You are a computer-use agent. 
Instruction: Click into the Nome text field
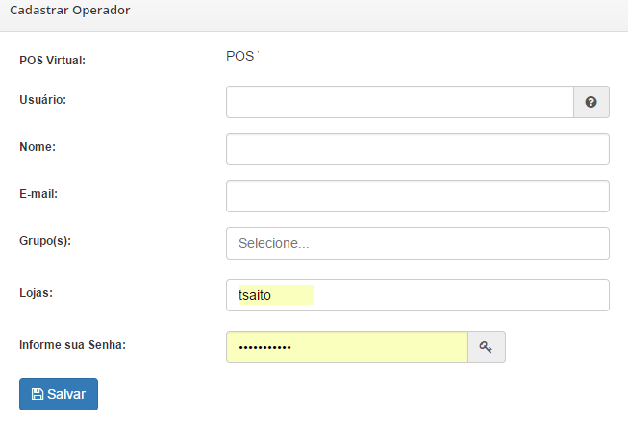coord(417,149)
